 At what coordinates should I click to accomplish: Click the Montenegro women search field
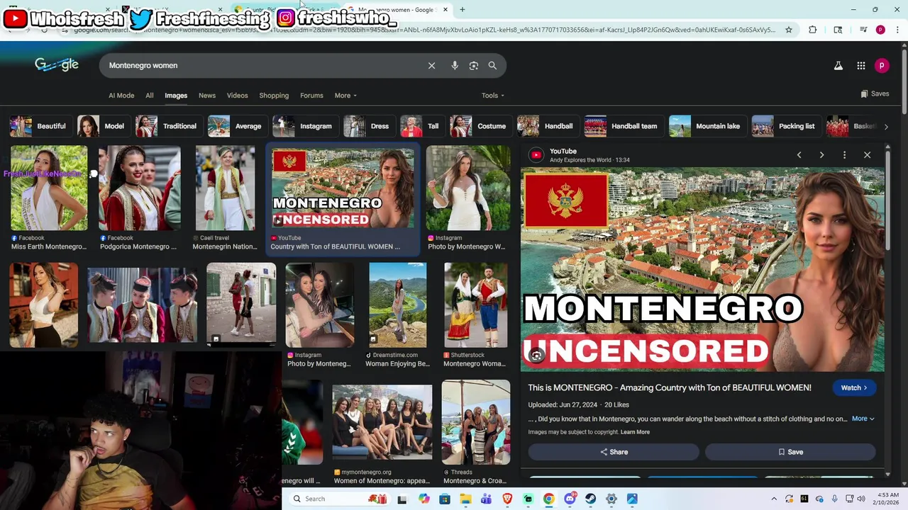click(x=262, y=65)
